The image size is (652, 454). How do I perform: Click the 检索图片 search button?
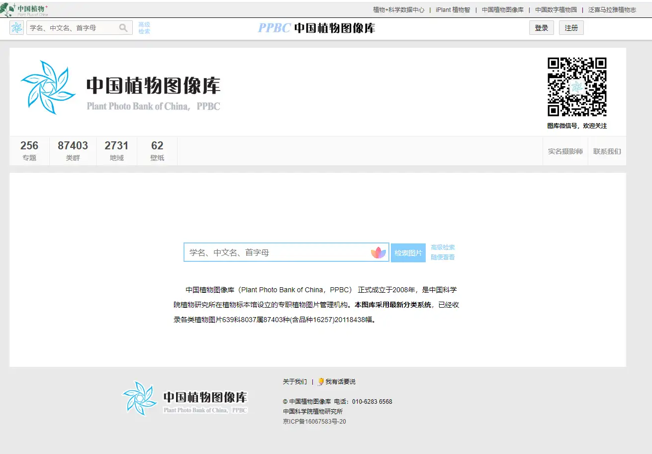pos(408,253)
